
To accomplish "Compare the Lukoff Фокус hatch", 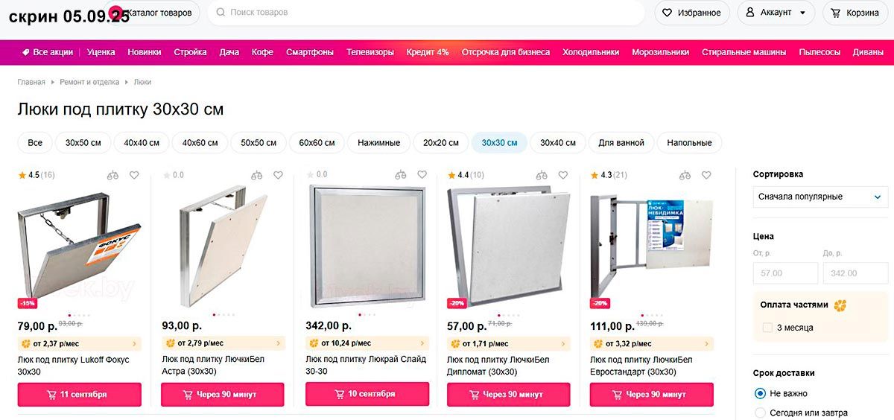I will coord(112,176).
